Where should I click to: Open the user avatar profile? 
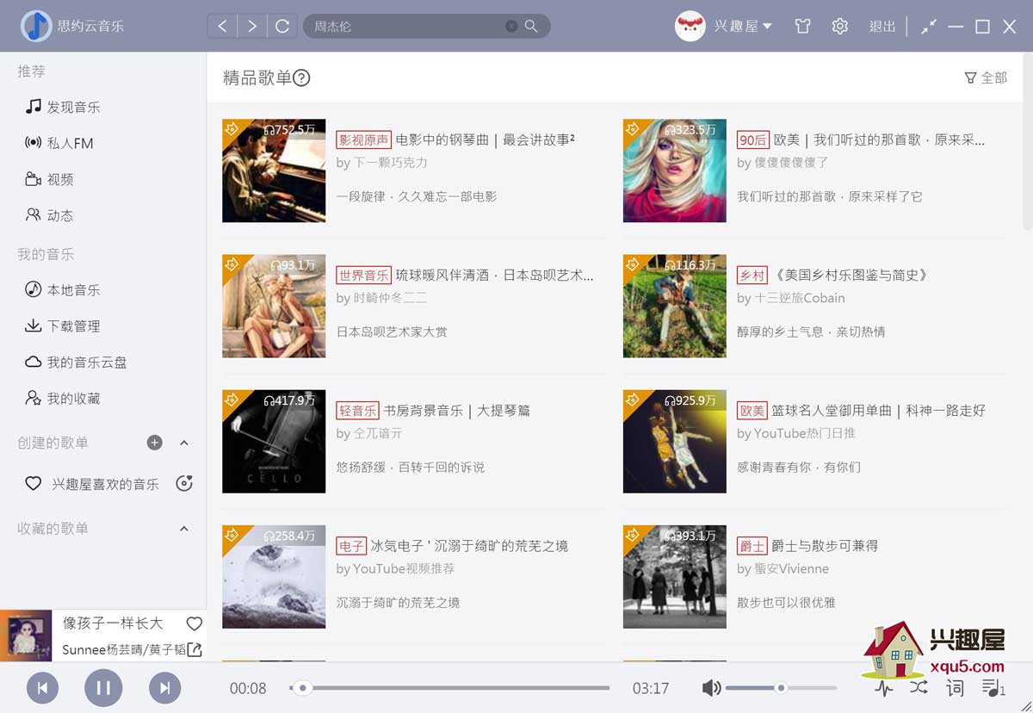(690, 26)
